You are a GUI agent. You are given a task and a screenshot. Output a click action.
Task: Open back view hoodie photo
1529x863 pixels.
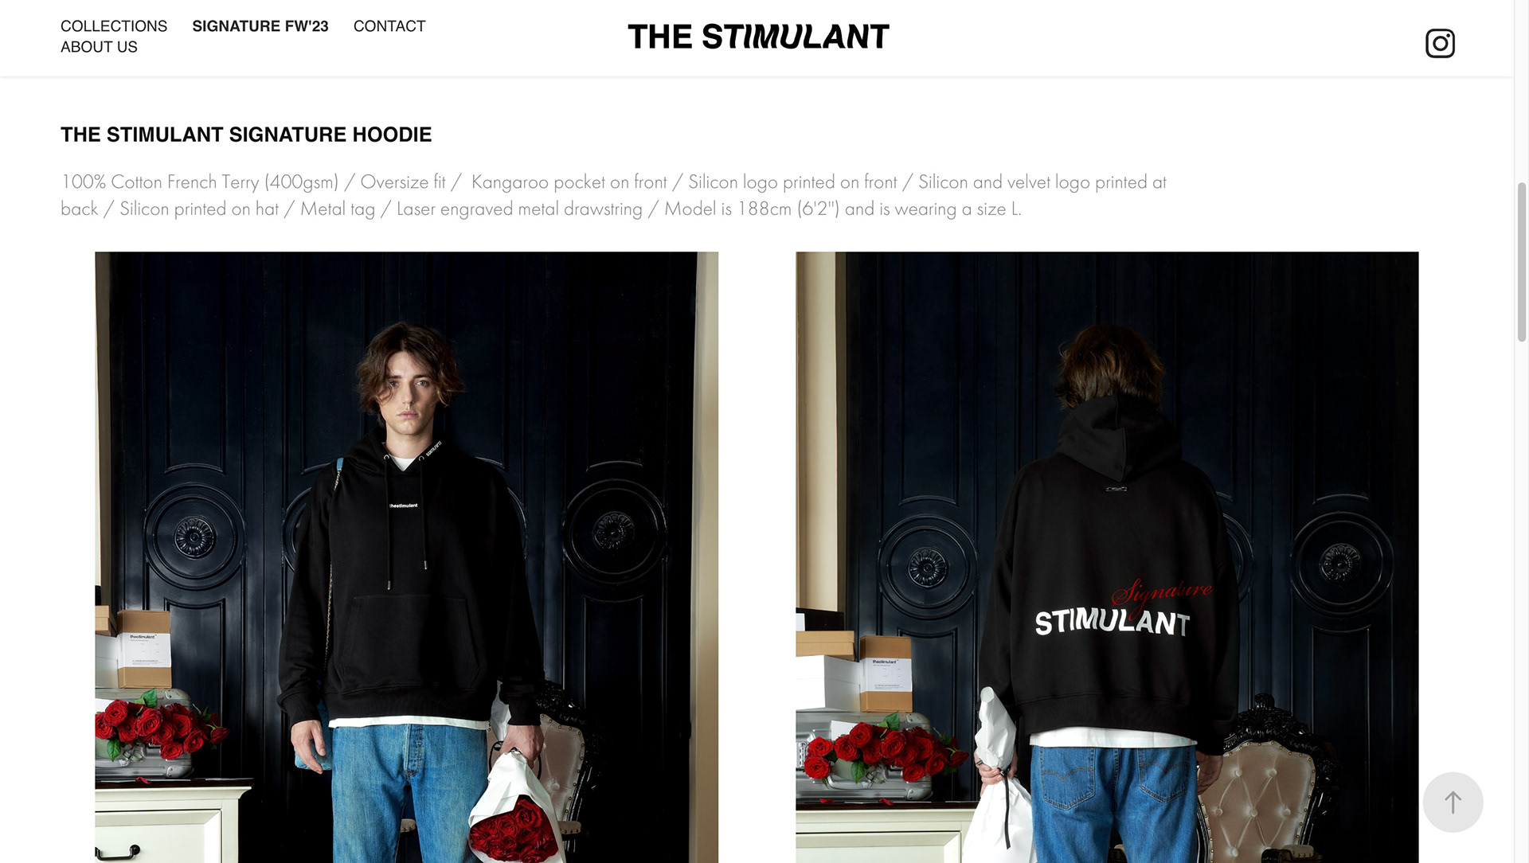pos(1107,557)
